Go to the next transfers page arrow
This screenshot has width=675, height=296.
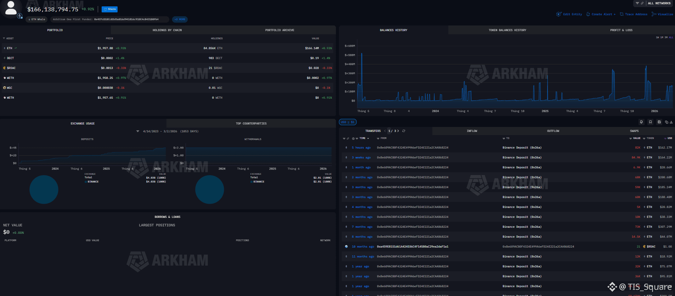coord(398,131)
